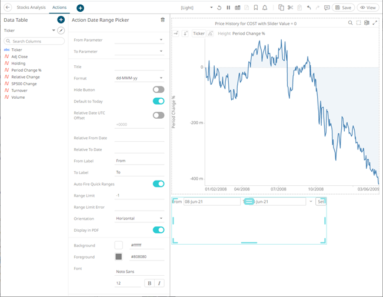Click the bookmark icon
This screenshot has width=383, height=297.
pyautogui.click(x=255, y=8)
